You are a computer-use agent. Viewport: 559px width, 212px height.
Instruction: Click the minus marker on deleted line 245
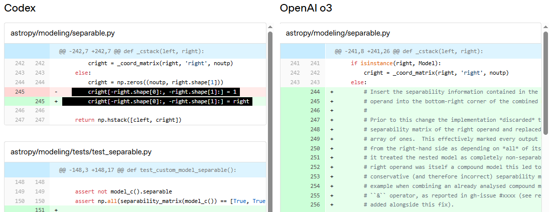pyautogui.click(x=56, y=92)
